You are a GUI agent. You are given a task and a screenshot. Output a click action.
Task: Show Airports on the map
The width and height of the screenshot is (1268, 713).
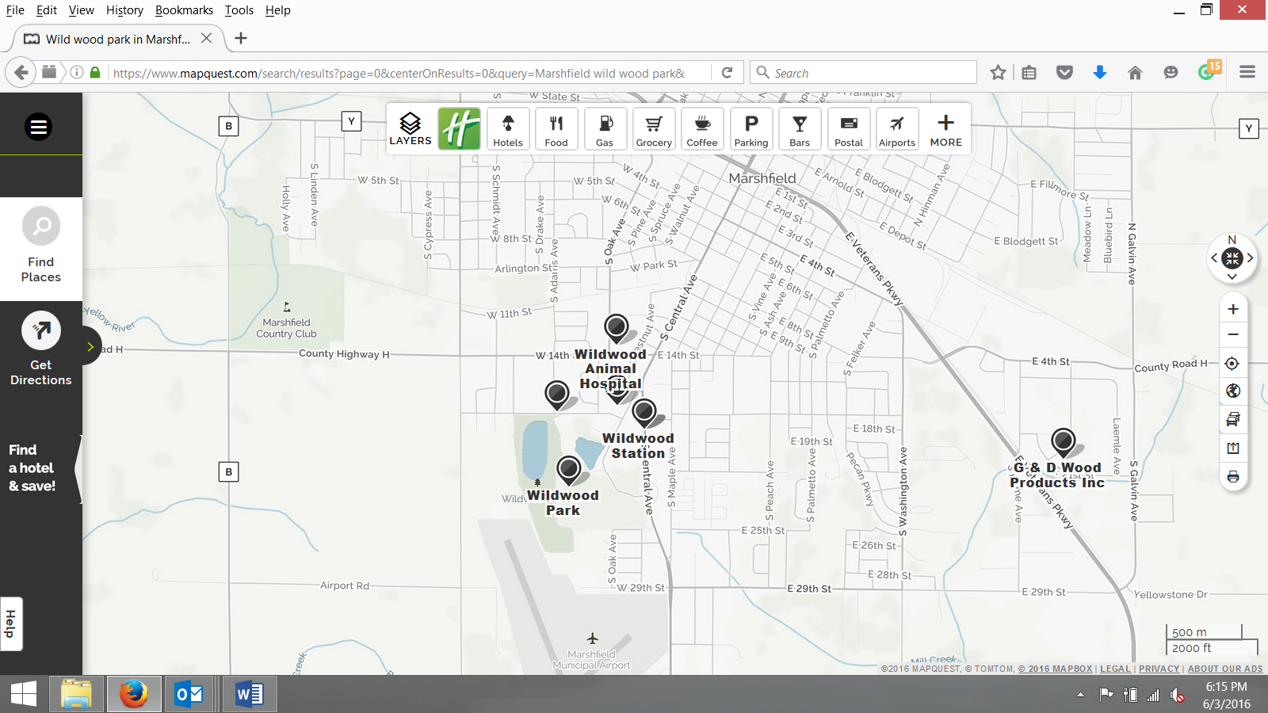[897, 128]
